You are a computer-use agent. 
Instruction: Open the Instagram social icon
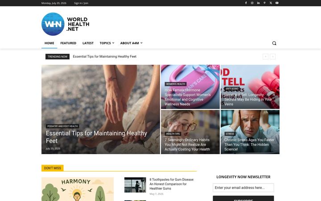pos(252,3)
